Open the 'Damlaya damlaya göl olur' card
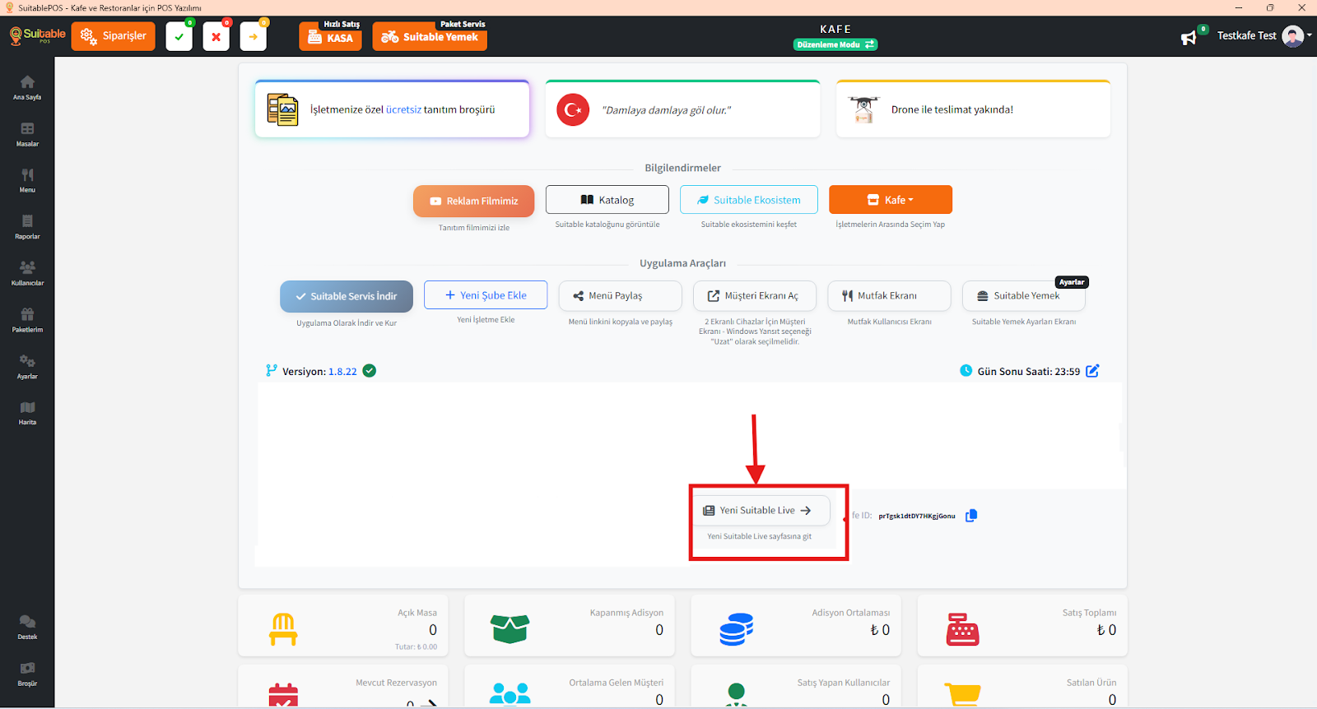Image resolution: width=1317 pixels, height=709 pixels. pos(682,109)
